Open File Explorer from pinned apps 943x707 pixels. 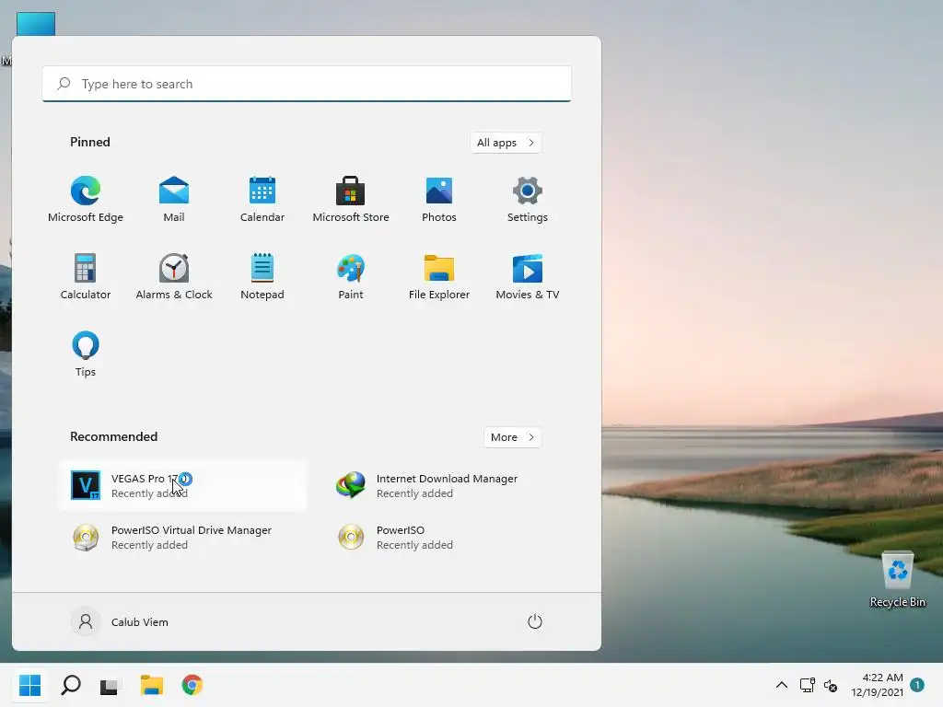click(x=439, y=276)
